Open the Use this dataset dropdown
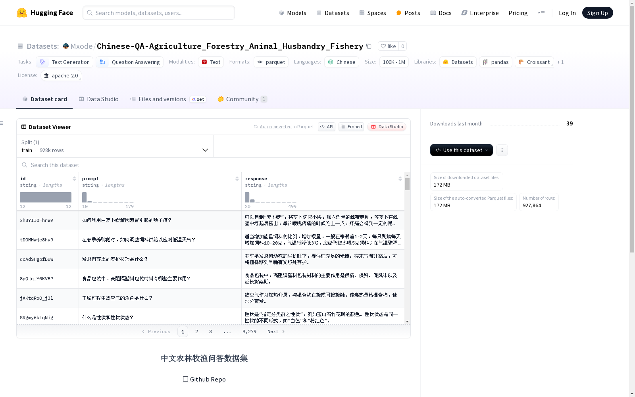Image resolution: width=635 pixels, height=397 pixels. (461, 150)
